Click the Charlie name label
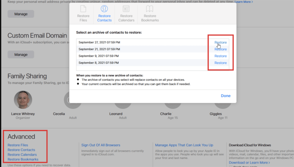Viewport: 294px width, 167px height. [x=166, y=114]
